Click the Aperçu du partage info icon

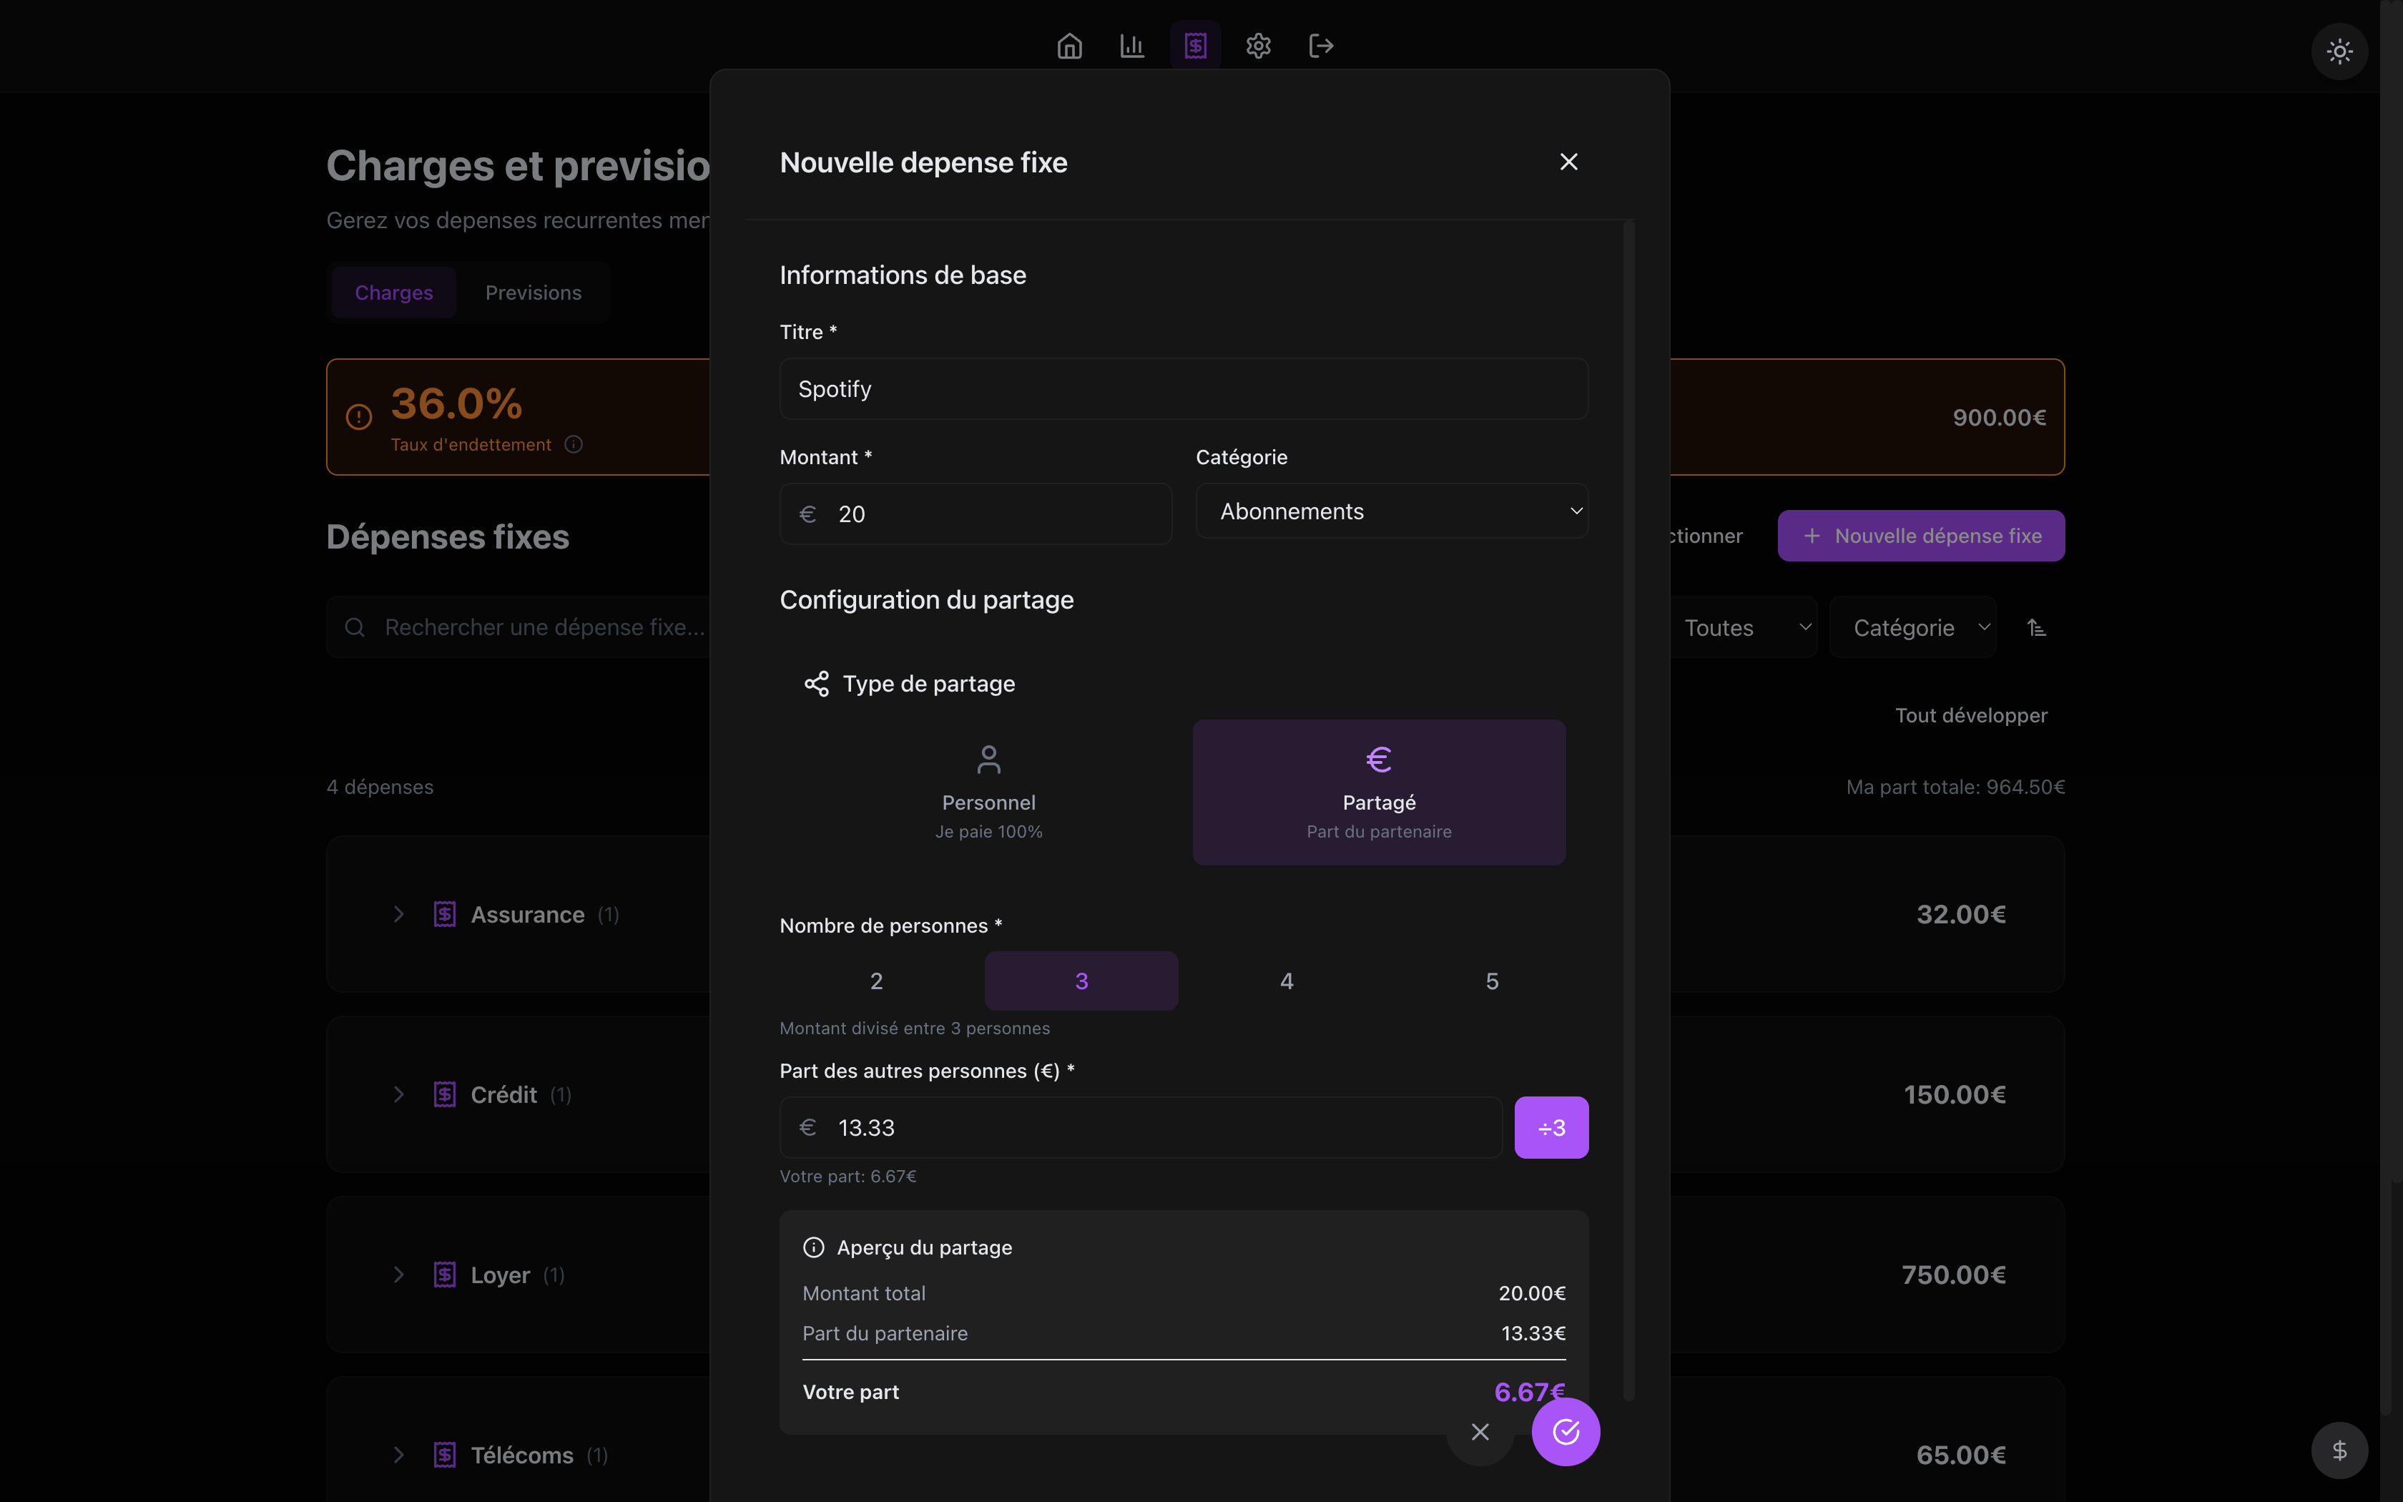coord(813,1247)
